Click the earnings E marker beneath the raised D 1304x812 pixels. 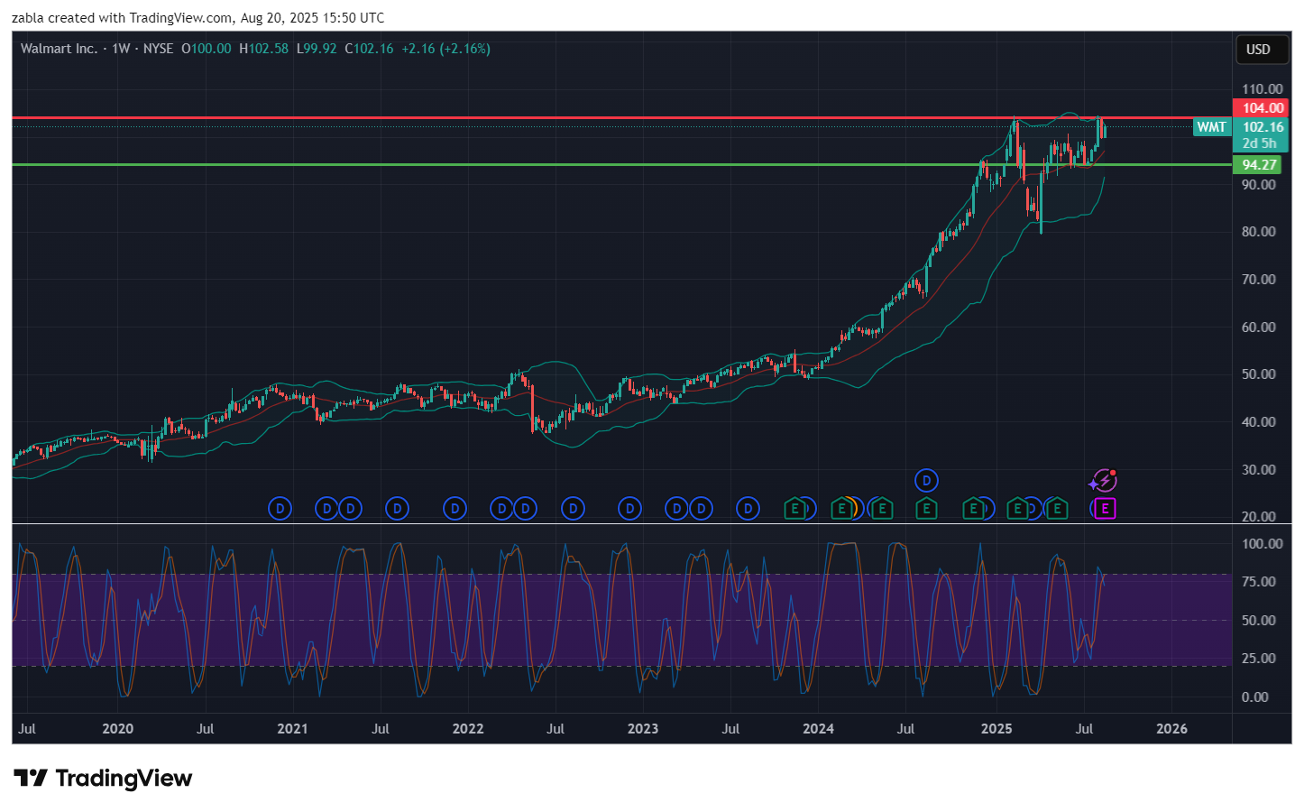click(x=926, y=509)
